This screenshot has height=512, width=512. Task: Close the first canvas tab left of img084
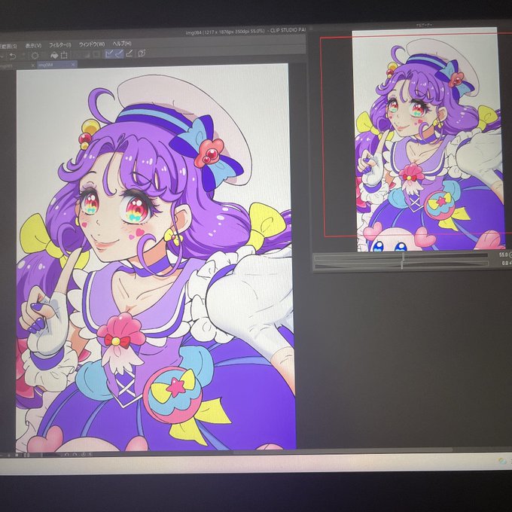32,66
